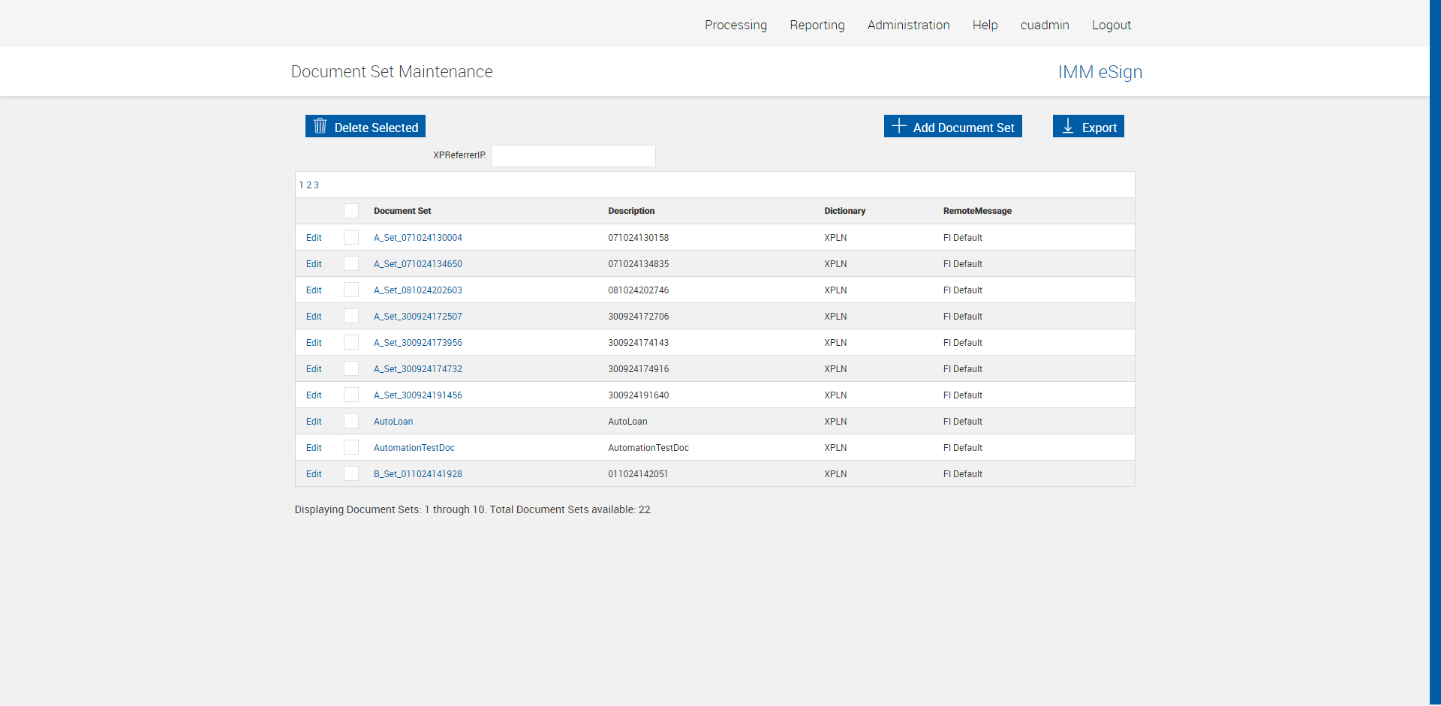Click the trash icon on Delete Selected

click(320, 126)
